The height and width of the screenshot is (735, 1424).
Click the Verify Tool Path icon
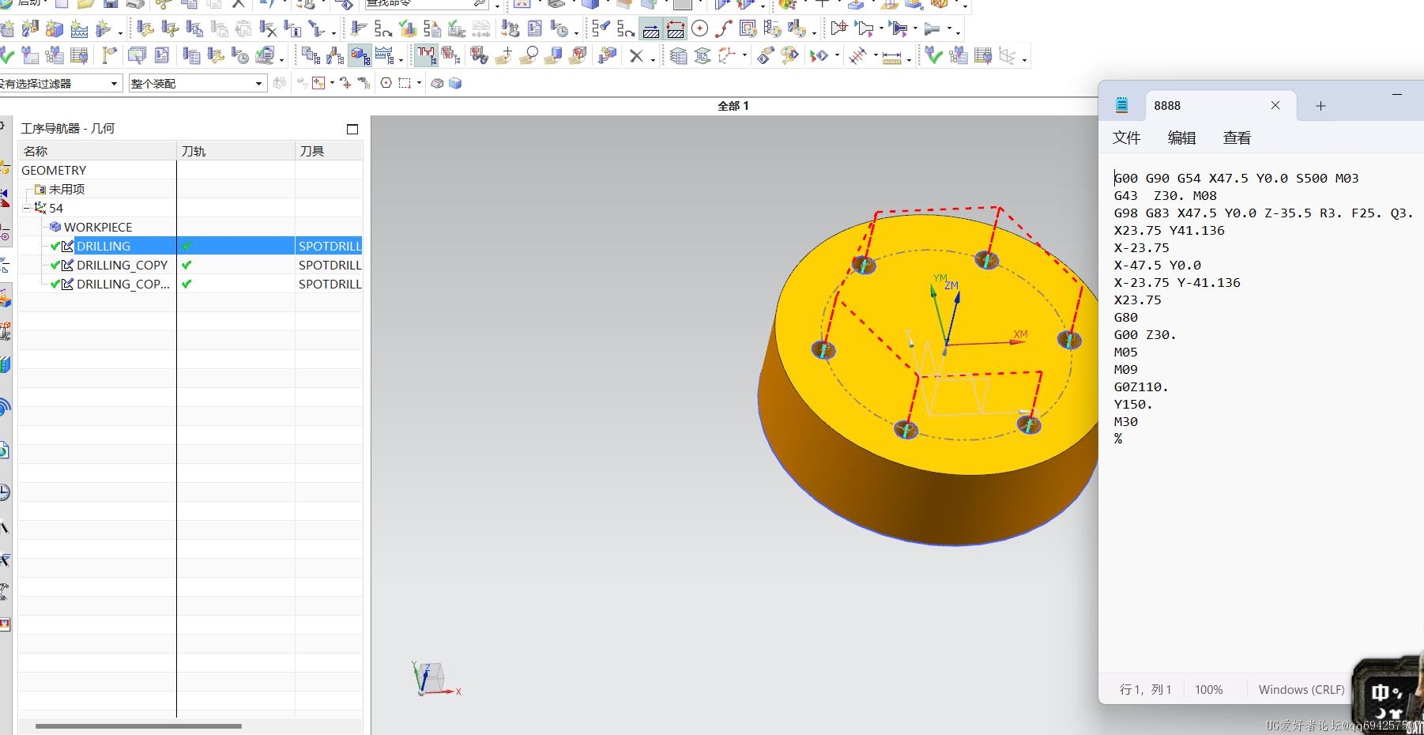pos(408,29)
